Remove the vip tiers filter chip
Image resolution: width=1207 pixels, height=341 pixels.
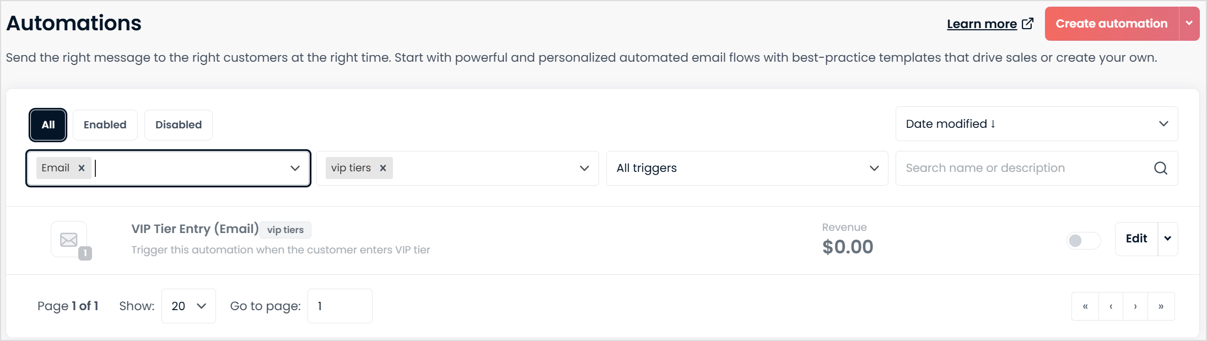383,168
